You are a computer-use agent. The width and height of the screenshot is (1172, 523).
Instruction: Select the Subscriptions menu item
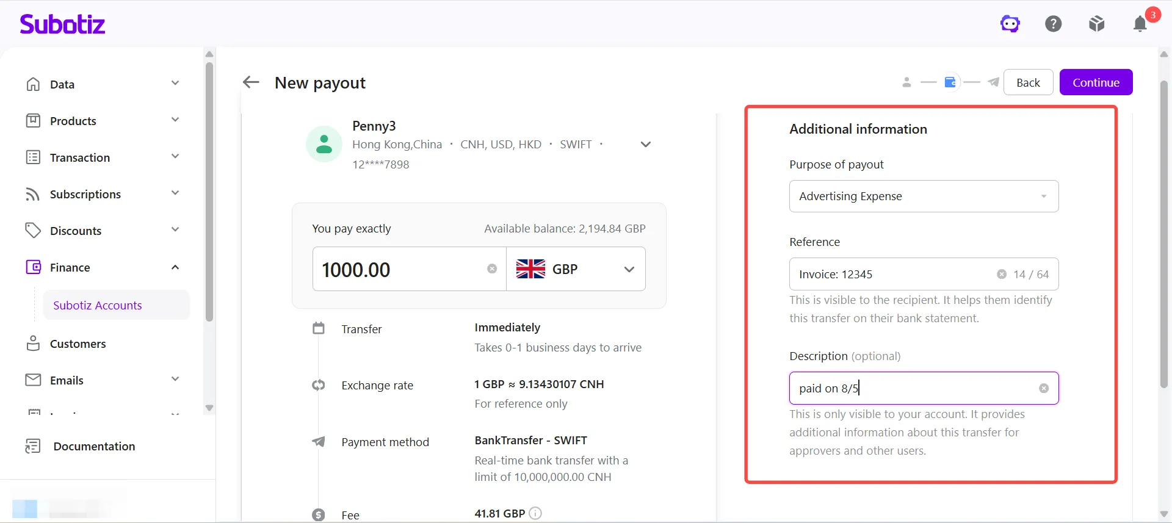coord(85,194)
